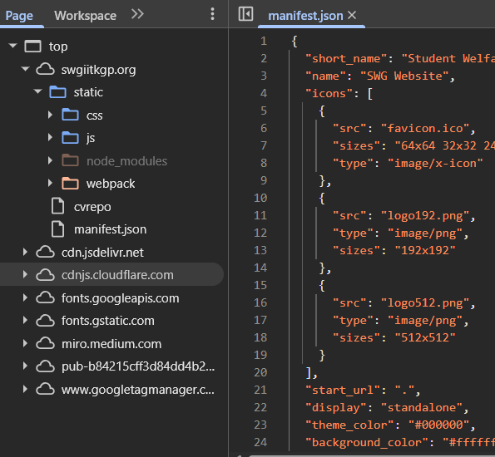Image resolution: width=495 pixels, height=457 pixels.
Task: Show more sources tabs via double chevron
Action: 137,14
